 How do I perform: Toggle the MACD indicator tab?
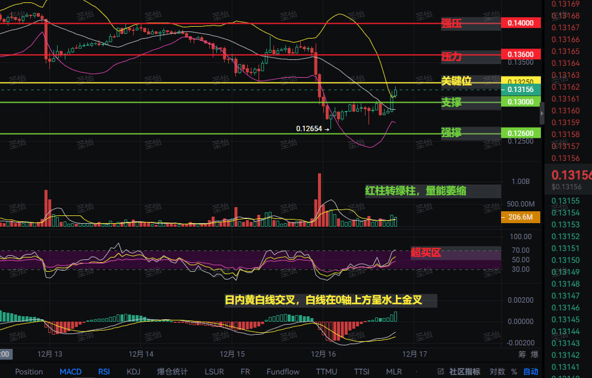[71, 371]
